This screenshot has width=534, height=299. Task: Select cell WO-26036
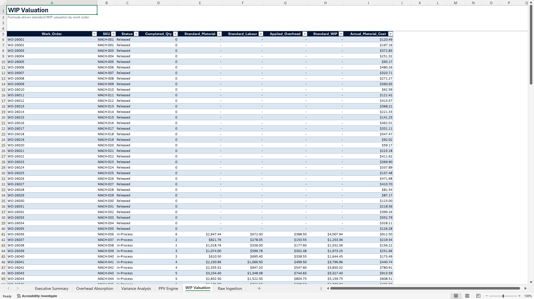click(52, 234)
